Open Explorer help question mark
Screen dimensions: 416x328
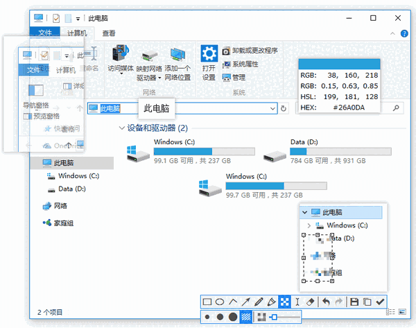pos(404,34)
